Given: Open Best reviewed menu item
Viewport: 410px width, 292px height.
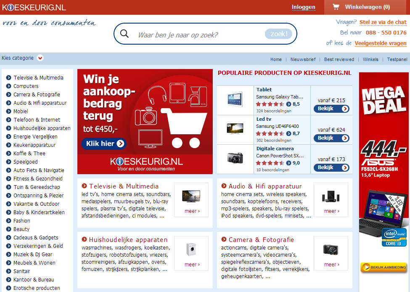Looking at the screenshot, I should pos(339,59).
